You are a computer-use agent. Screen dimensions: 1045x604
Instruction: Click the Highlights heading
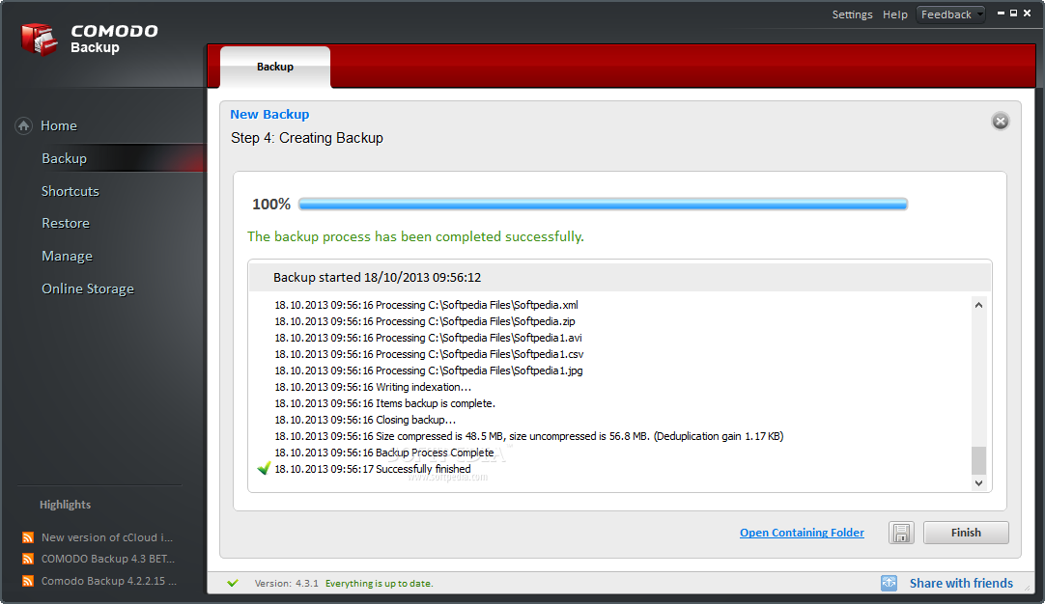[65, 505]
